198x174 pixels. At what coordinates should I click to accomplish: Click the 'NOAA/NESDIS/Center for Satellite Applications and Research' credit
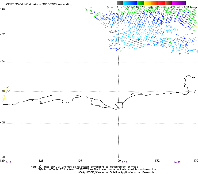coord(116,172)
